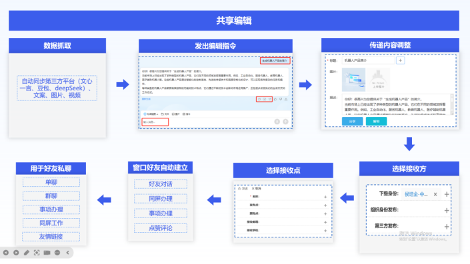Click thumbs down on the chat reply

pyautogui.click(x=281, y=99)
